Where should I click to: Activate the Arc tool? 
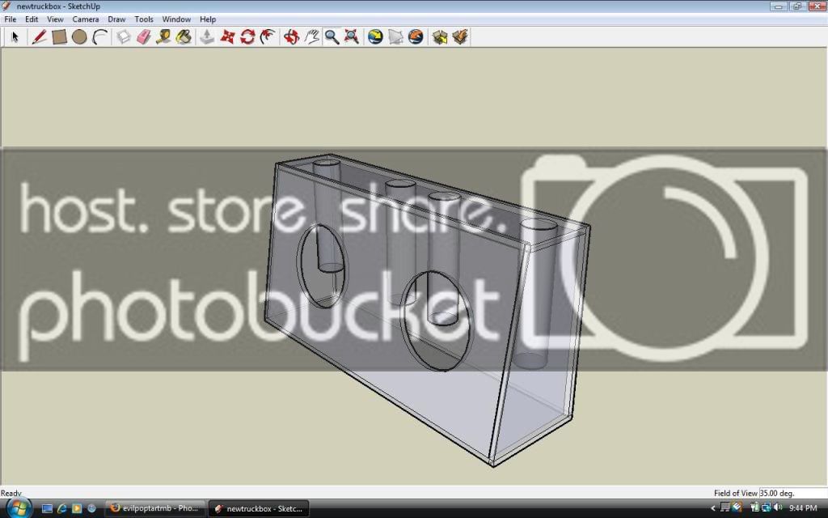[x=100, y=37]
